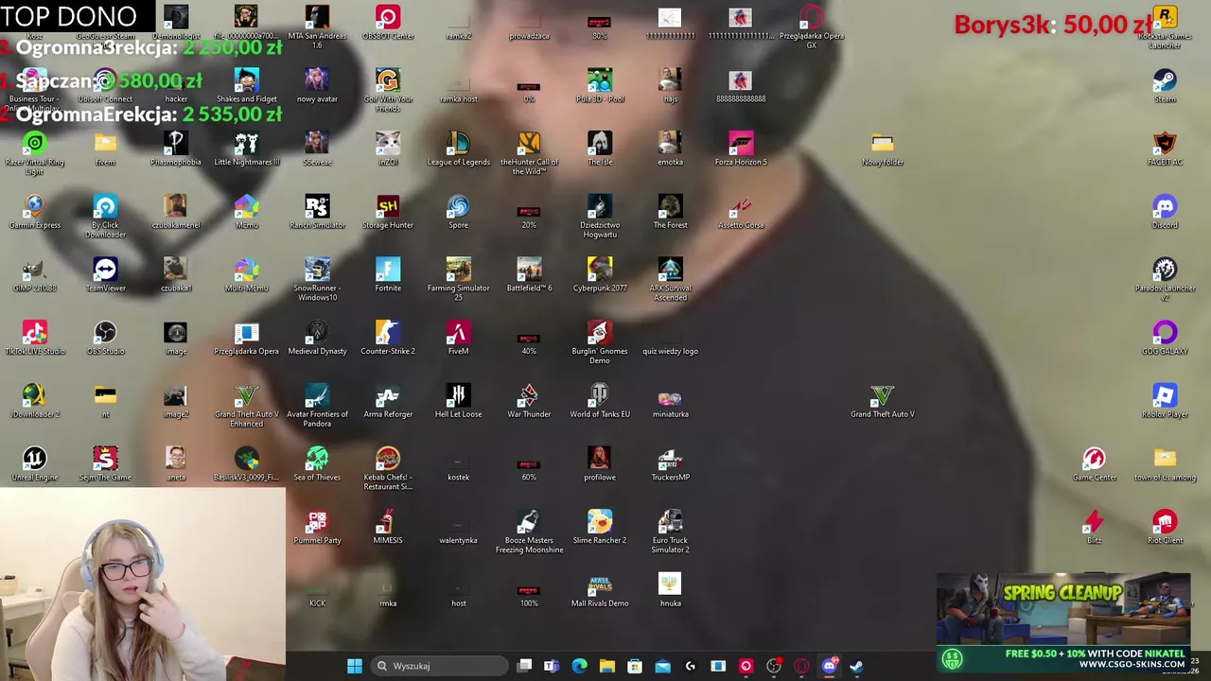Open Microsoft Edge from the taskbar
The height and width of the screenshot is (681, 1211).
pos(579,666)
